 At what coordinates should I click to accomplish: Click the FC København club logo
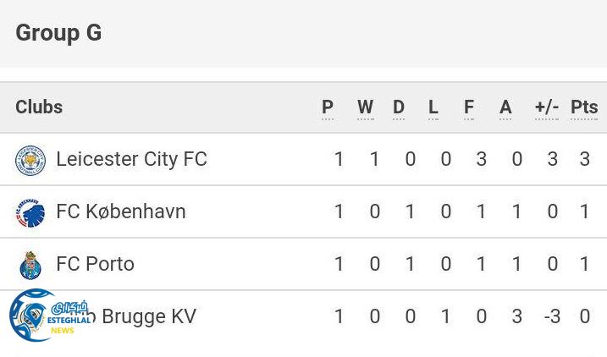(30, 212)
